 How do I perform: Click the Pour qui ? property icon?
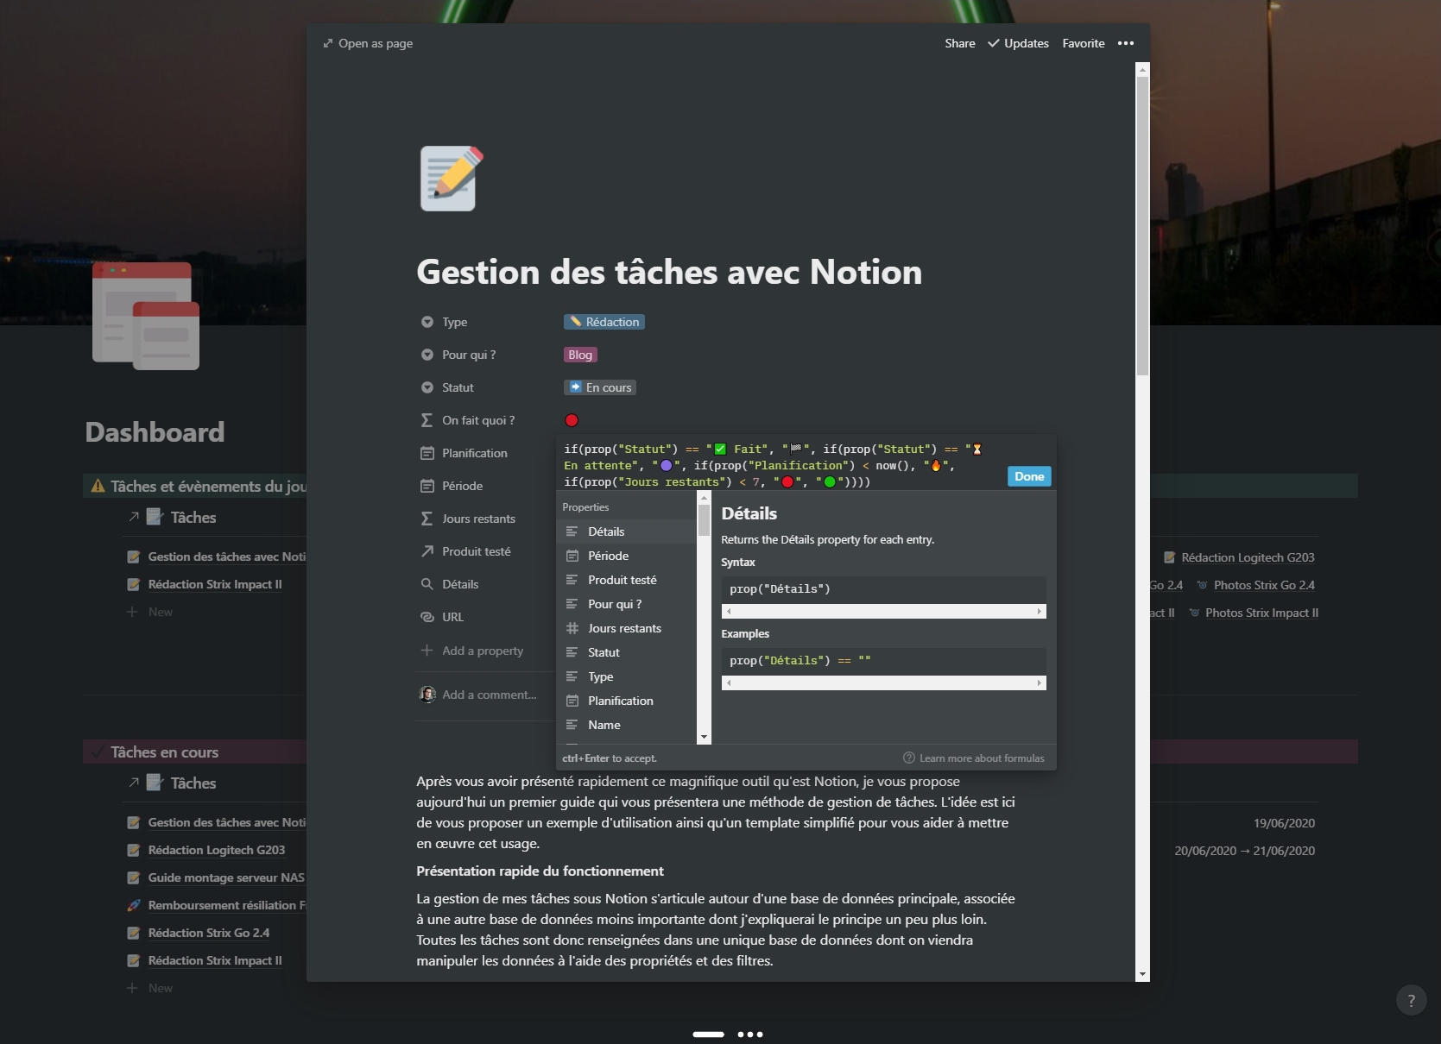[427, 355]
